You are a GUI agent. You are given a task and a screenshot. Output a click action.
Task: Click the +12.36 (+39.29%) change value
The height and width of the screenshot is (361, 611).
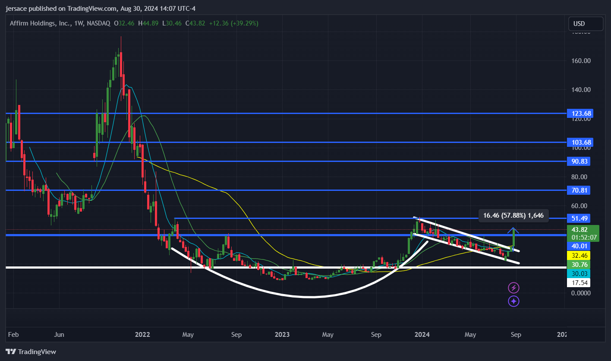233,23
